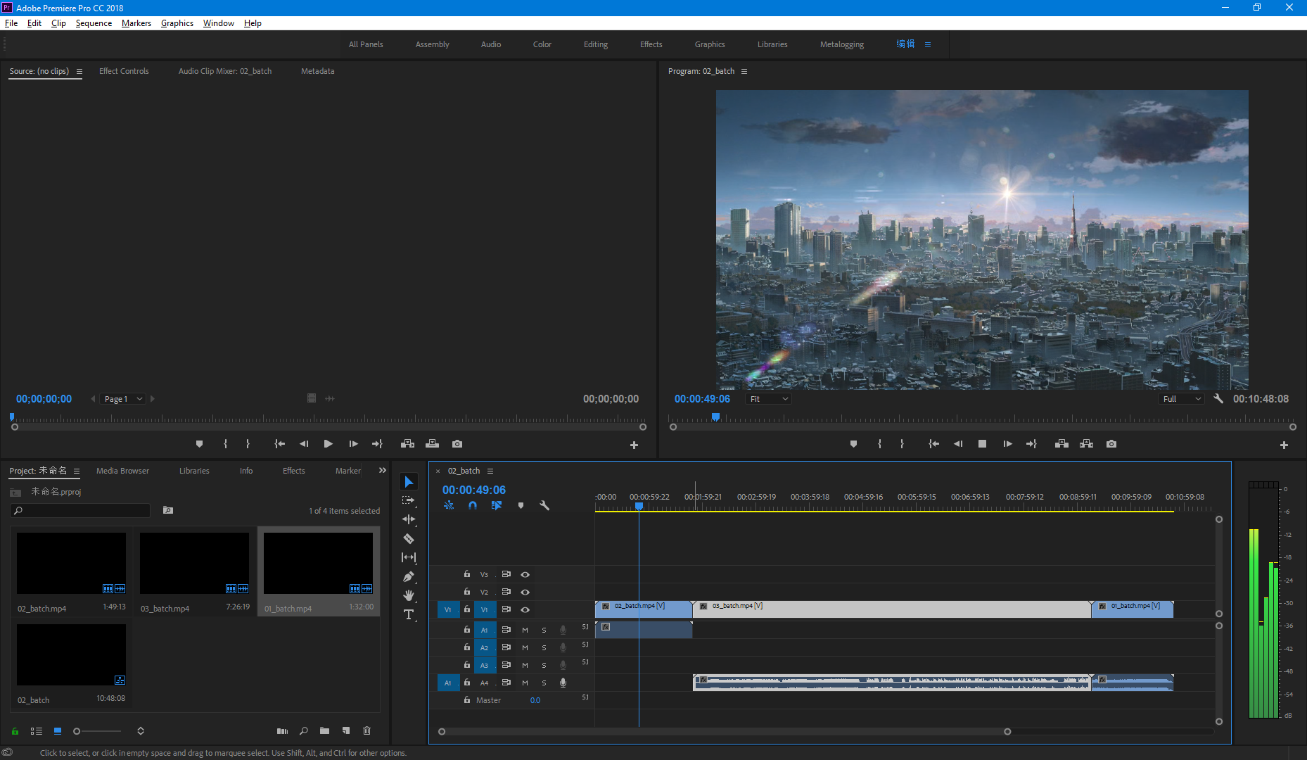Toggle nest sequence insert mode
Screen dimensions: 1307x760
(449, 505)
